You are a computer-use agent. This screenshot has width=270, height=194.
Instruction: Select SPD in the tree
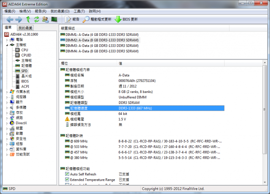[24, 71]
